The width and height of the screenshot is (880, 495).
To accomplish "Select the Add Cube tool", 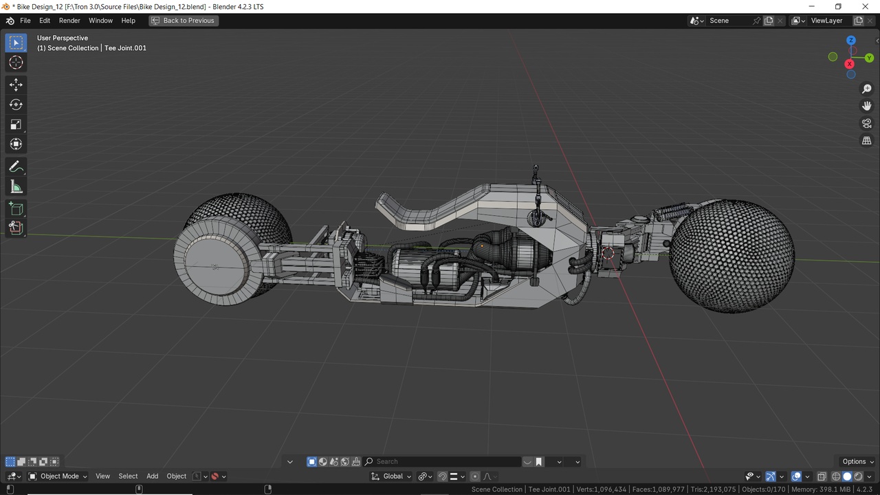I will (x=16, y=208).
